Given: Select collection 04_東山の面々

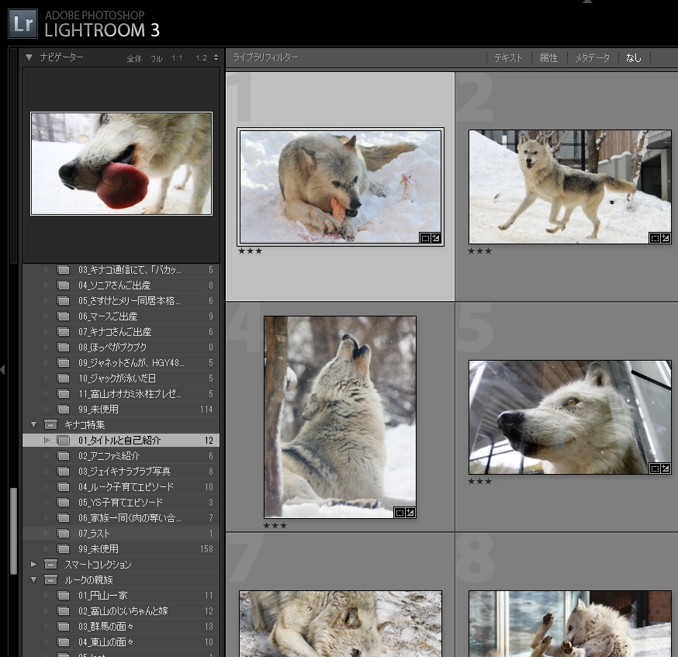Looking at the screenshot, I should click(121, 642).
